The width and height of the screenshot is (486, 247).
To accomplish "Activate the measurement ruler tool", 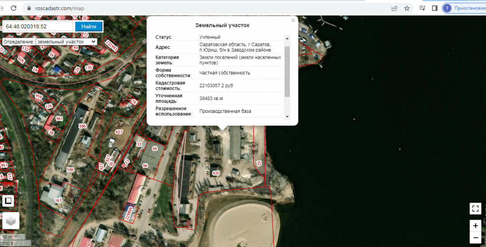I will point(9,201).
